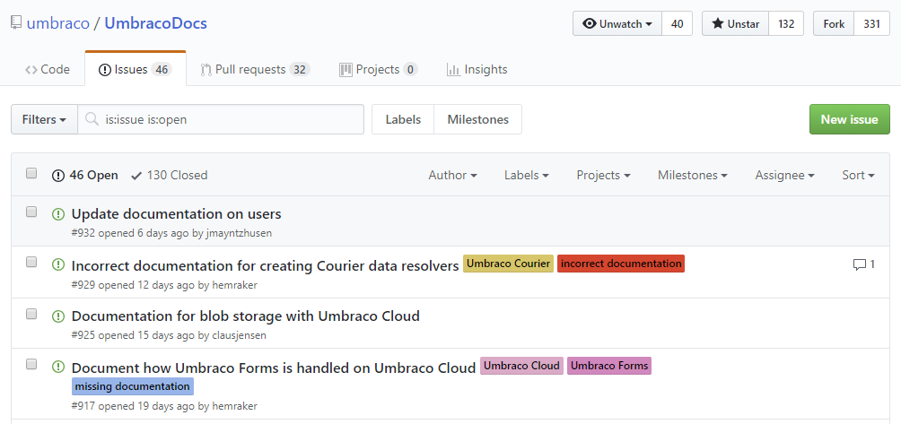Open issue 'Update documentation on users'
This screenshot has height=424, width=901.
(177, 214)
